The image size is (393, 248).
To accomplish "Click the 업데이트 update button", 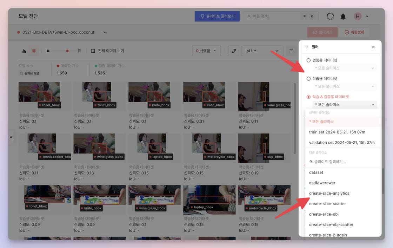I will [x=322, y=32].
